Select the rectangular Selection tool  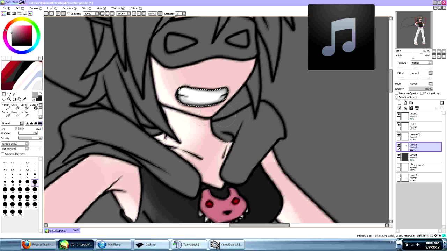pos(4,94)
